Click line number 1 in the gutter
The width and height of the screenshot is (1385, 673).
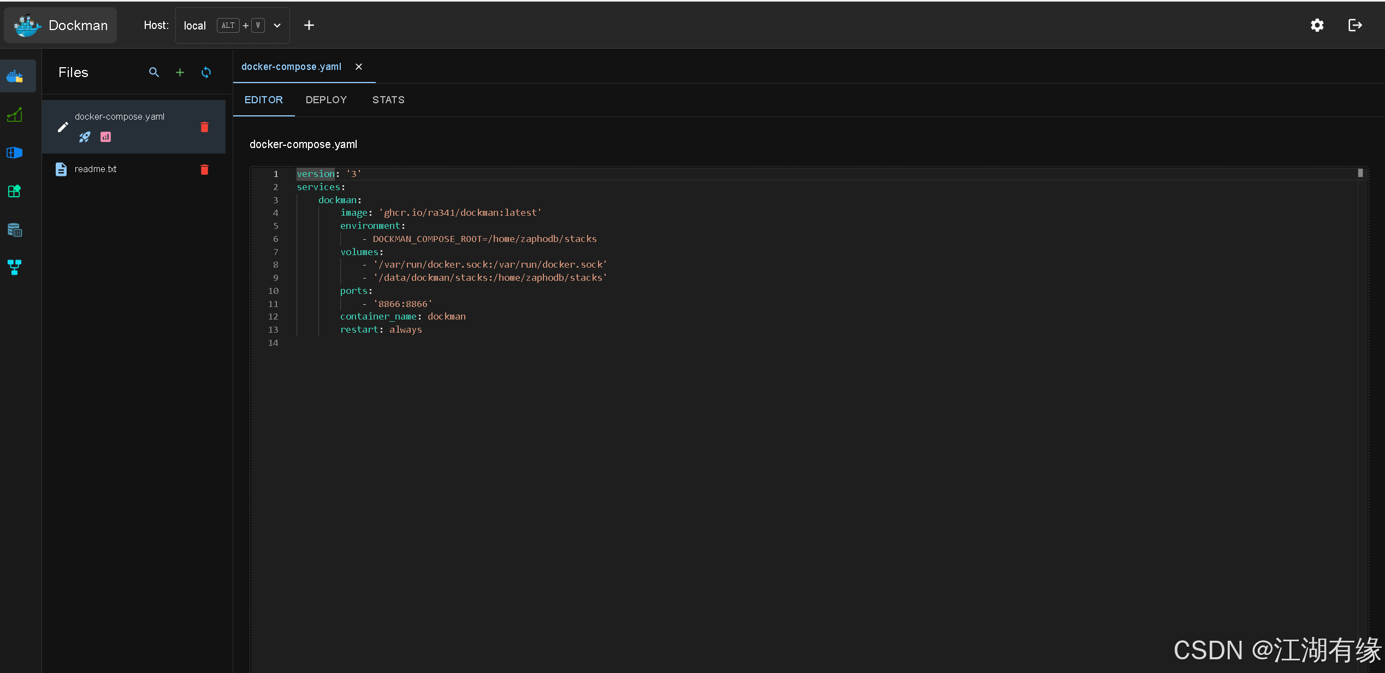(x=276, y=174)
